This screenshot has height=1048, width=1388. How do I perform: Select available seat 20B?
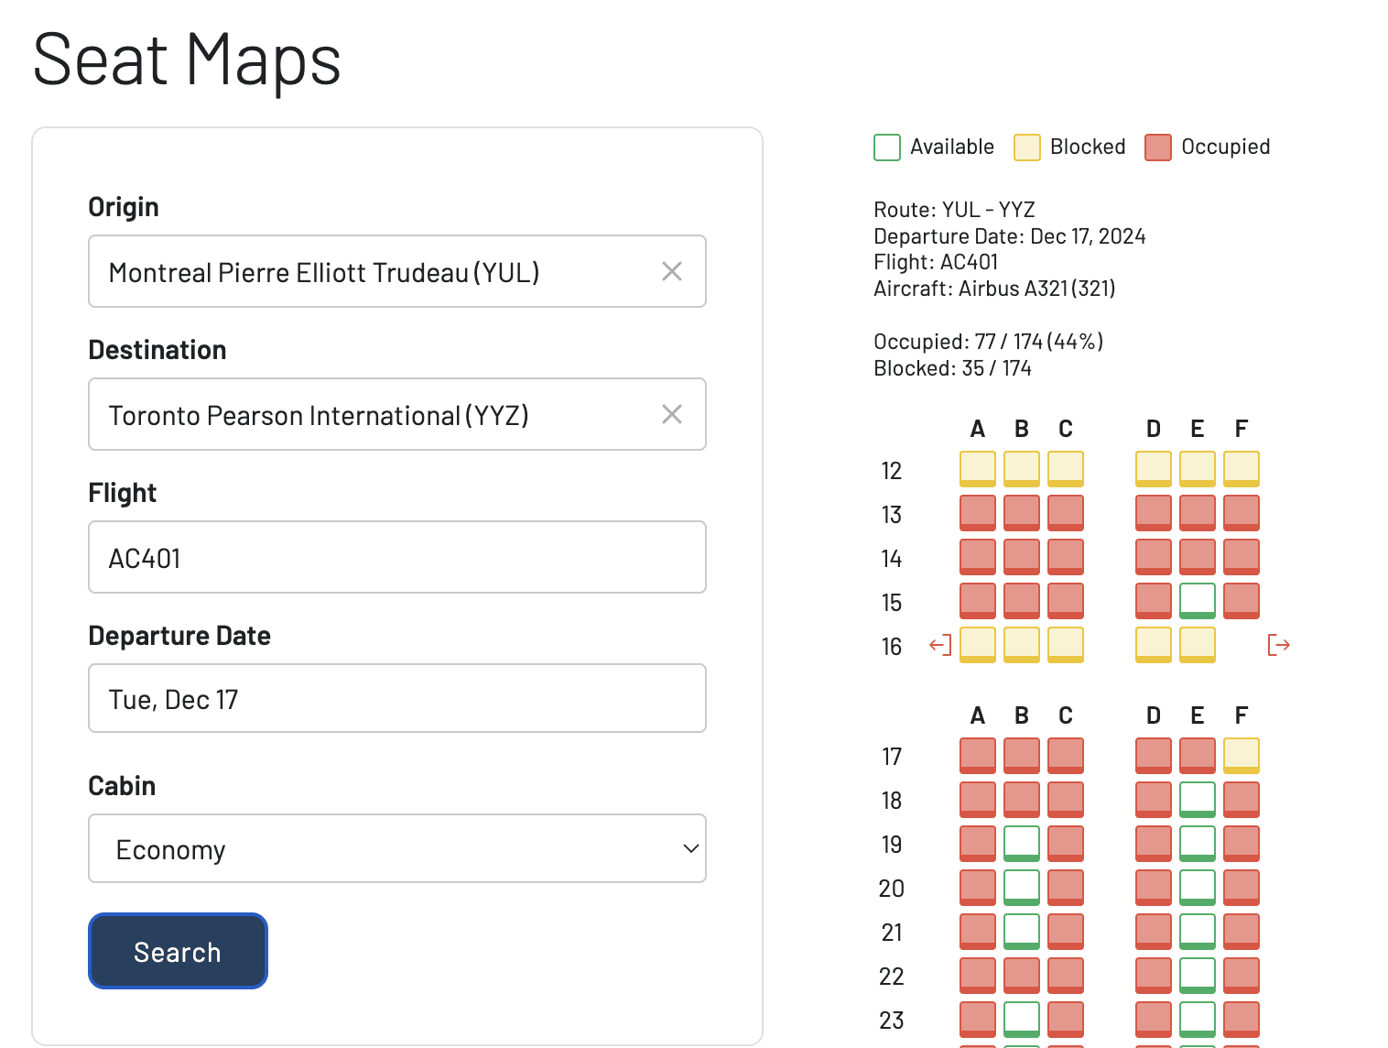1022,887
